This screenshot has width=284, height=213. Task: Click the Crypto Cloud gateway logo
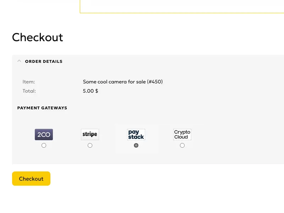[x=182, y=135]
